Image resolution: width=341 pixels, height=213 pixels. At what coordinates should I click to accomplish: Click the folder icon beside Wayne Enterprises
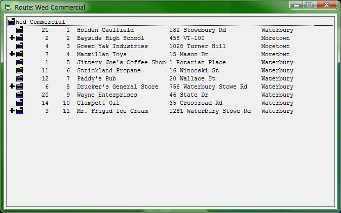tap(20, 95)
